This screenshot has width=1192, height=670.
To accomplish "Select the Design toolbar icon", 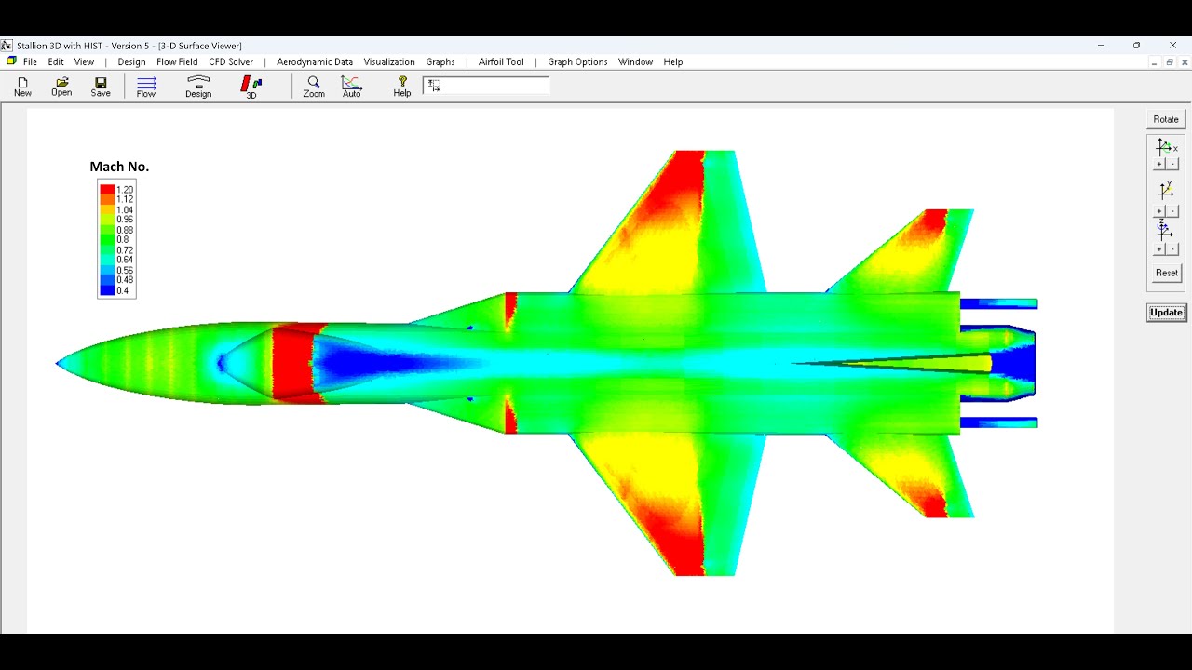I will point(198,87).
